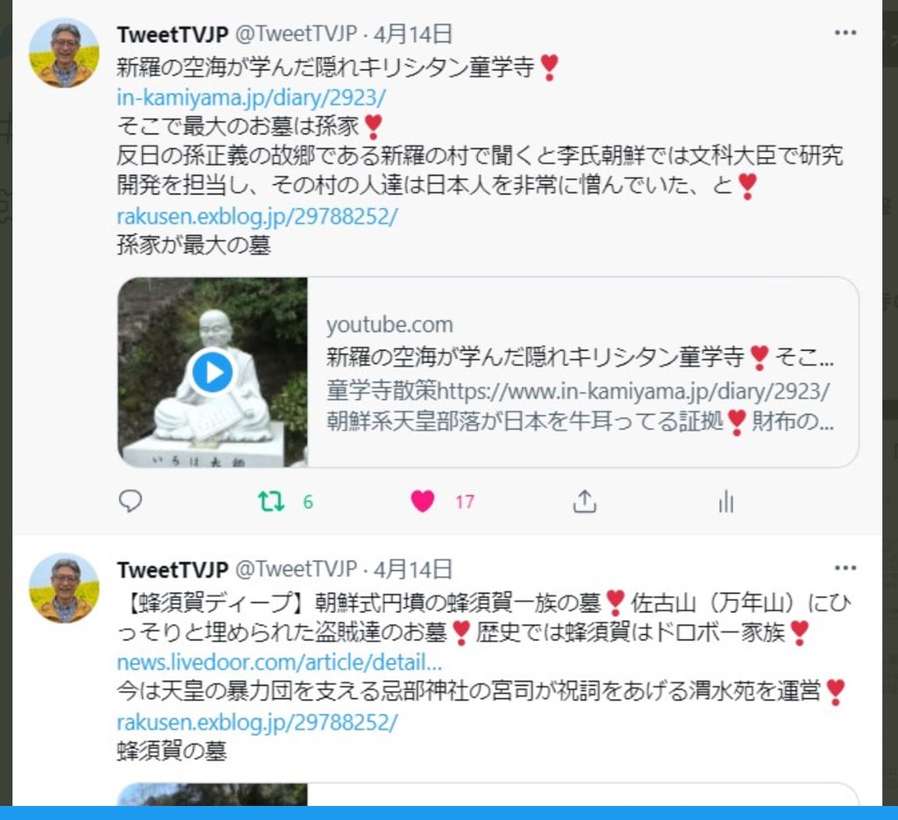This screenshot has width=898, height=820.
Task: Open in-kamiyama.jp/diary/2923 link
Action: pyautogui.click(x=251, y=97)
